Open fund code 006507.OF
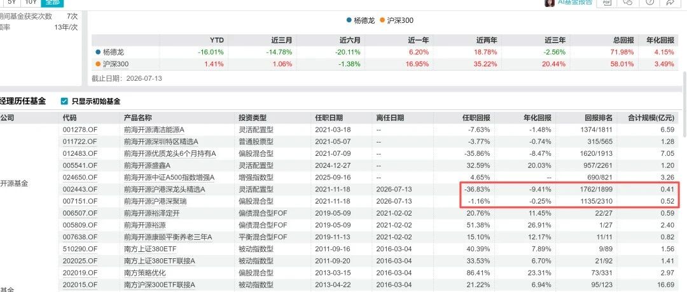The height and width of the screenshot is (292, 687). (80, 213)
